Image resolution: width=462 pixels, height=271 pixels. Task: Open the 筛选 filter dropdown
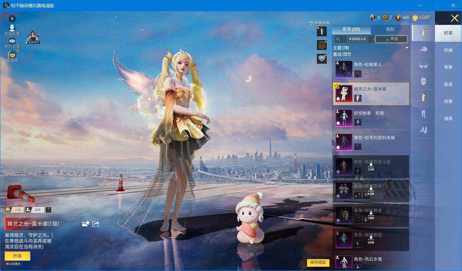pyautogui.click(x=391, y=39)
